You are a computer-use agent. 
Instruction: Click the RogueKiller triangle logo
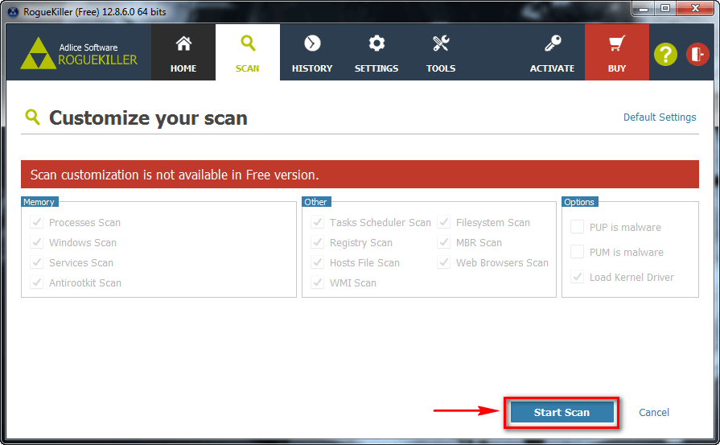tap(36, 54)
